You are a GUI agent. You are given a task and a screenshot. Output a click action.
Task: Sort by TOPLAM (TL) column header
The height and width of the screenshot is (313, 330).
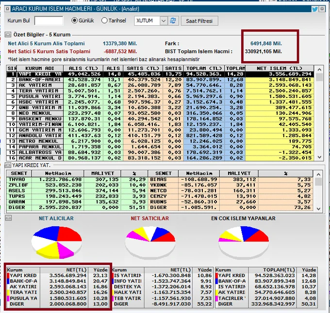204,68
